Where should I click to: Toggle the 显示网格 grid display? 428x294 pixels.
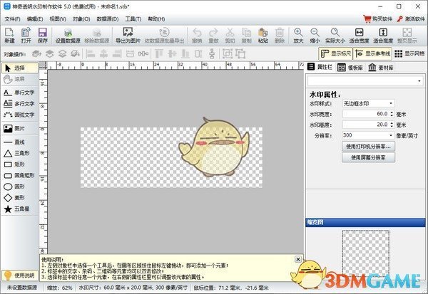(409, 53)
